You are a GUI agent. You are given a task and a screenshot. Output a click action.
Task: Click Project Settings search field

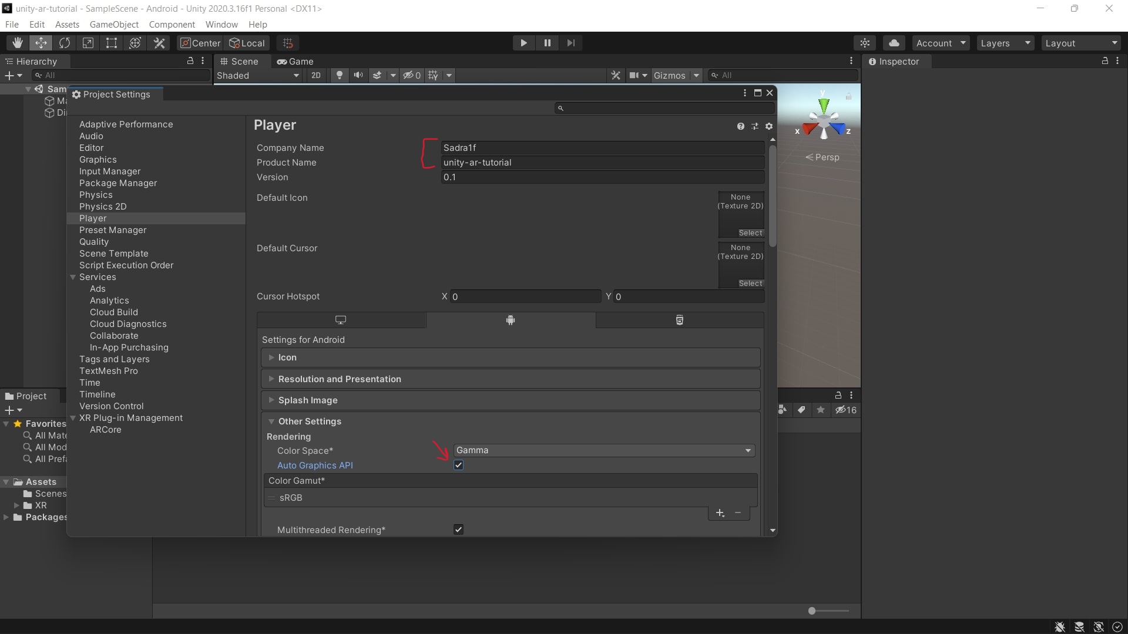(664, 108)
